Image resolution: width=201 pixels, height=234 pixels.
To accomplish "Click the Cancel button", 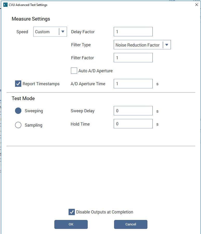I will tap(131, 224).
